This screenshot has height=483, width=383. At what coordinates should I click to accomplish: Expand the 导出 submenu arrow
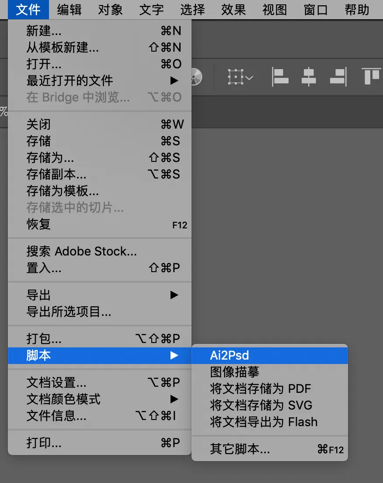[x=174, y=295]
